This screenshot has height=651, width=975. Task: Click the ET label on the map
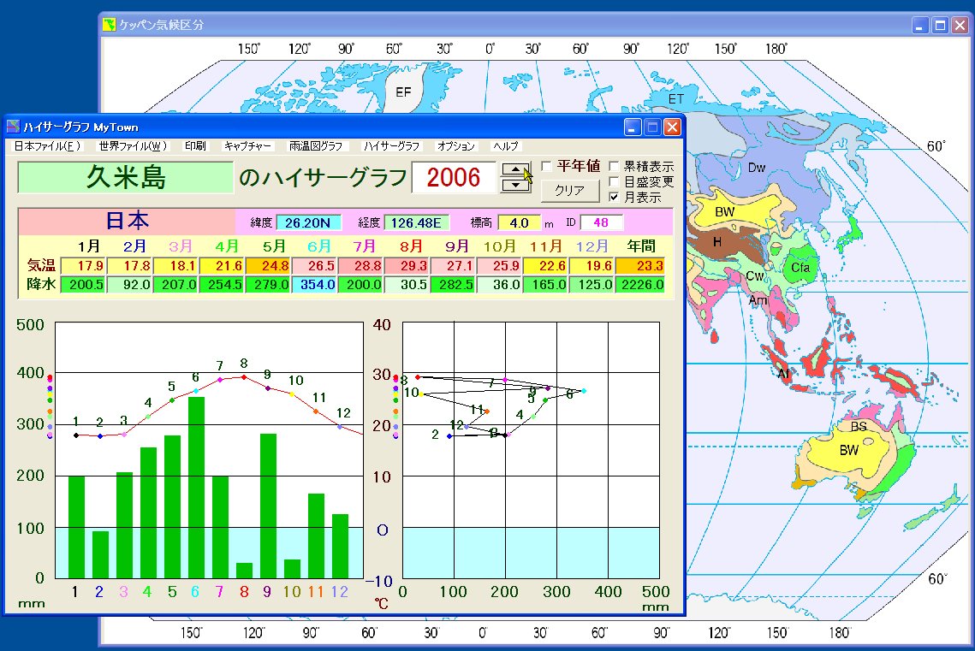676,98
